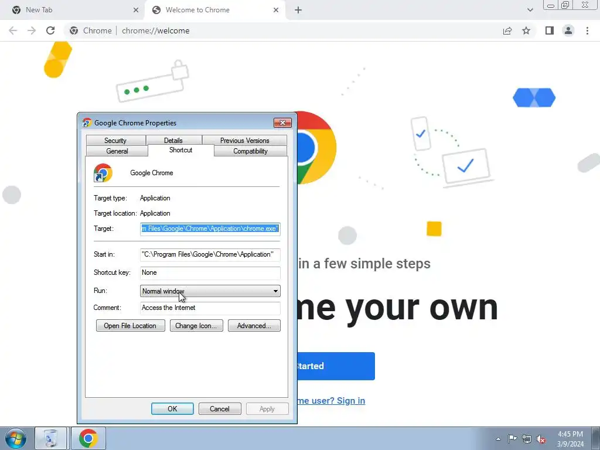Close the Google Chrome Properties dialog
600x450 pixels.
coord(283,122)
